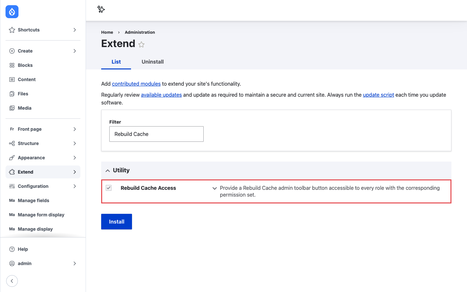
Task: Expand the Front page submenu chevron
Action: pos(75,129)
